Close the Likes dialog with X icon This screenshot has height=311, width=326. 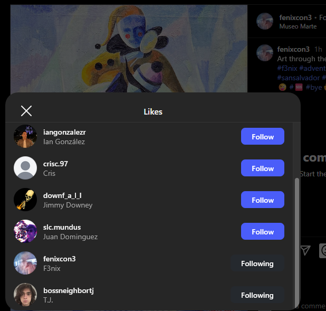point(26,111)
